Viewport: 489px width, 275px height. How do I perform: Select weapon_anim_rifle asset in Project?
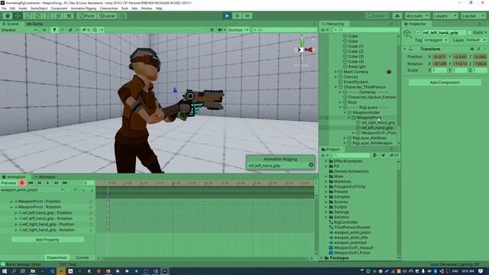[350, 238]
